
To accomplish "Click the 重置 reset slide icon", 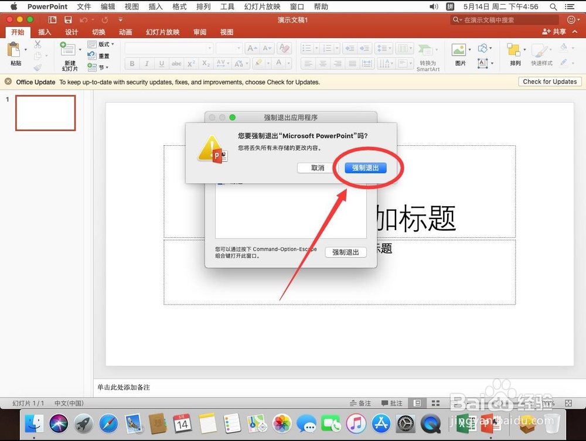I will click(92, 56).
